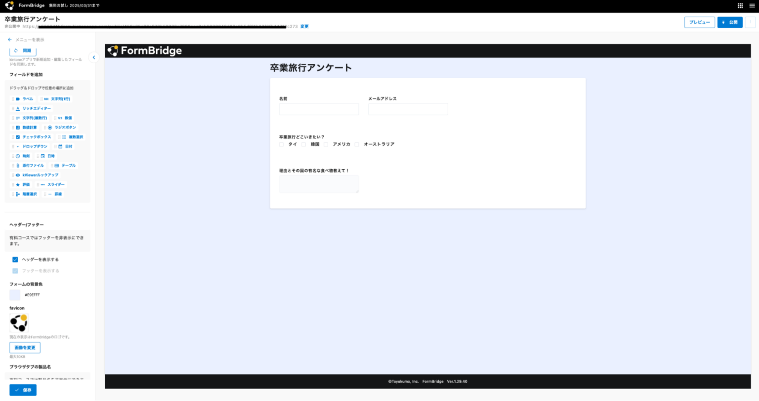Open the 変更 link next to the URL
This screenshot has width=759, height=401.
(304, 26)
